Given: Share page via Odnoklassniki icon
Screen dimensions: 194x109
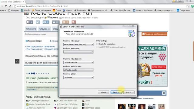Looking at the screenshot, I should 65,22.
